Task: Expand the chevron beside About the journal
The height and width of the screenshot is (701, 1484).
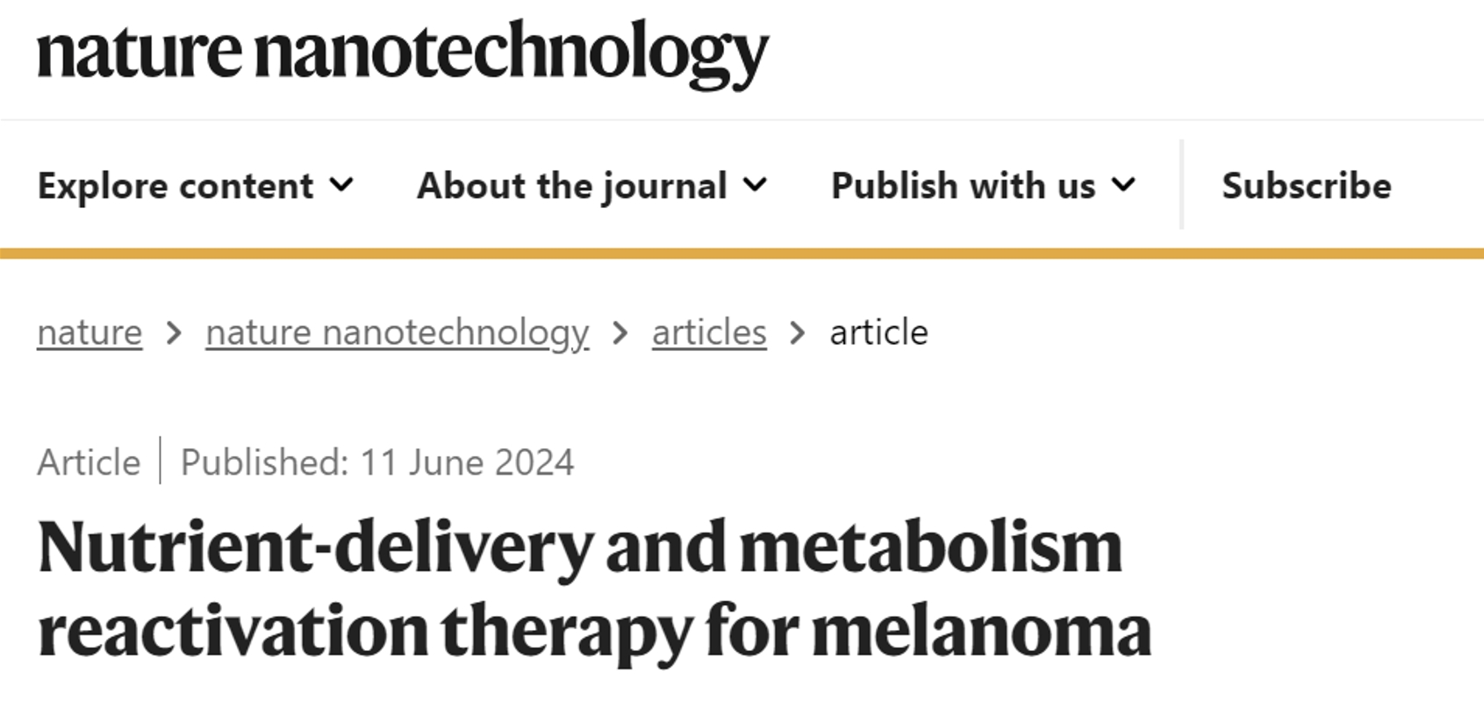Action: (755, 185)
